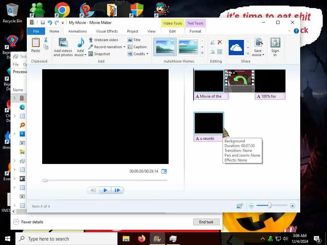Expand the Share gallery More arrow

tap(248, 54)
